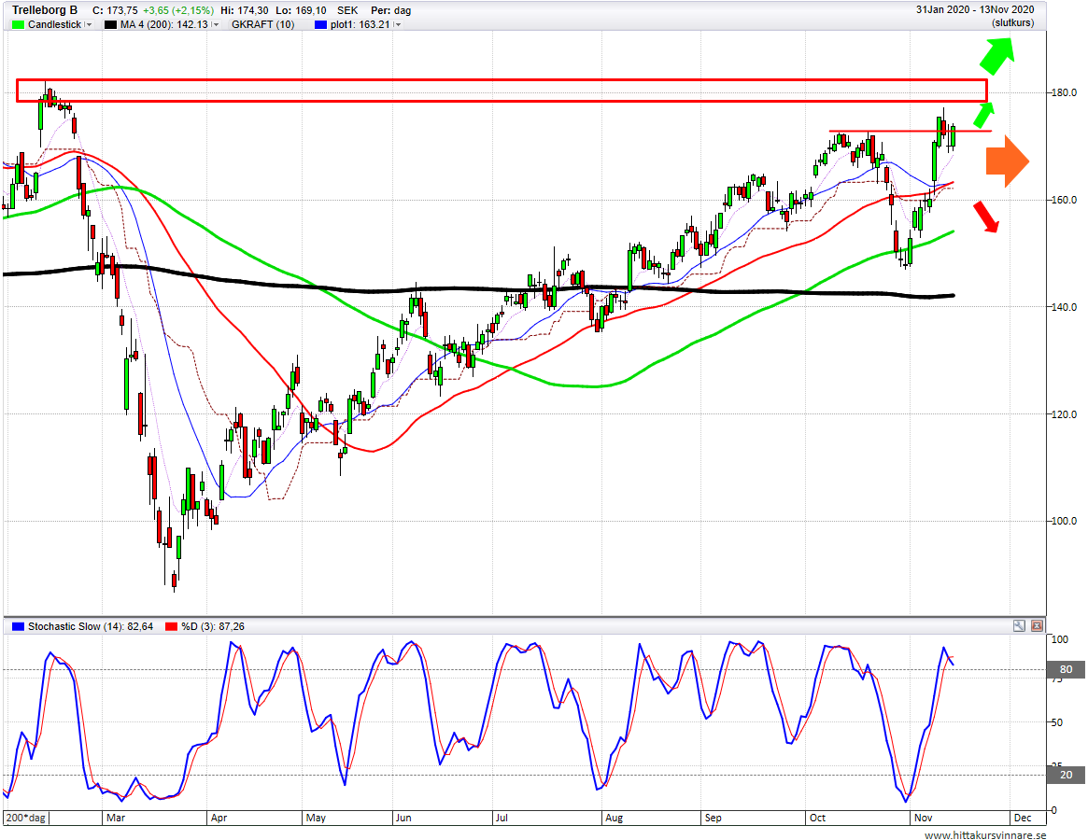
Task: Click the 180.0 price axis label
Action: point(1065,92)
